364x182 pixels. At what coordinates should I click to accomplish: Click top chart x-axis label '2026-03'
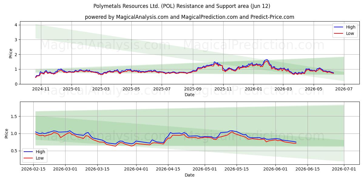pos(283,89)
